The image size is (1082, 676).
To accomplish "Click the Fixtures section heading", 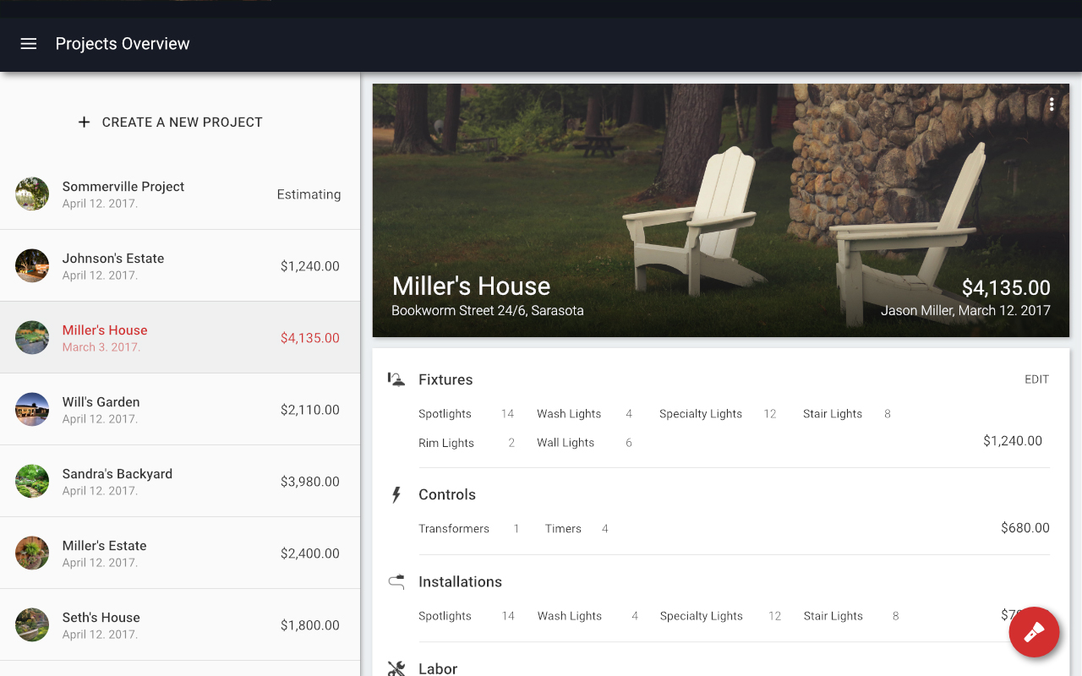I will 445,379.
